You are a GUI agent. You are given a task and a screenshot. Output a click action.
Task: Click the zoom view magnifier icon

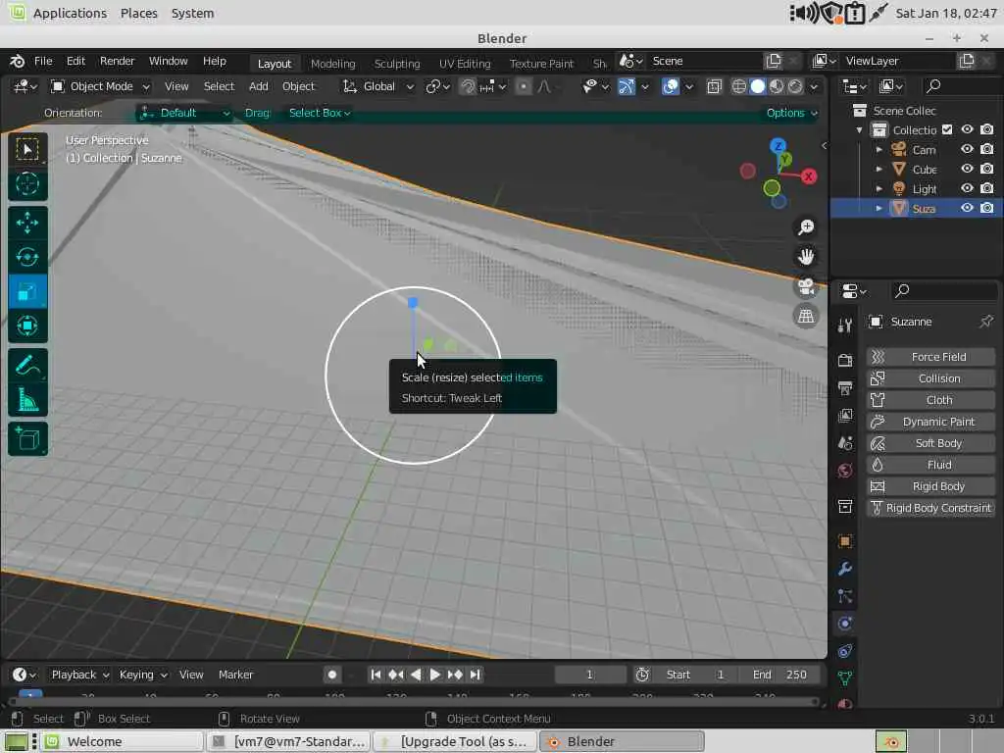[x=806, y=226]
